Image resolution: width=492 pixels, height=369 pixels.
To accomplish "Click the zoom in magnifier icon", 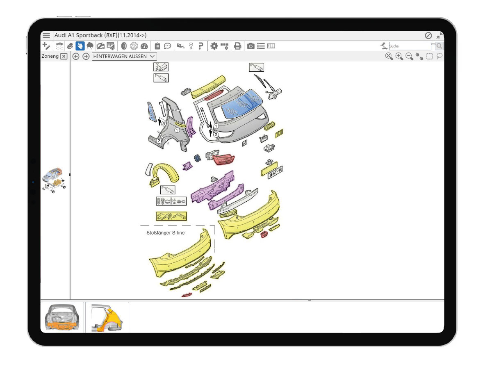I will click(x=399, y=56).
